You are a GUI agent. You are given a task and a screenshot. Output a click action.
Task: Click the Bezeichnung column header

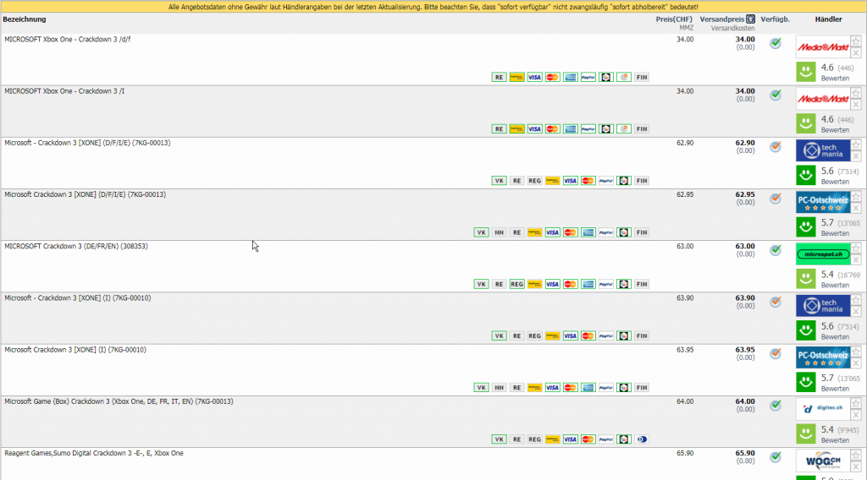pos(25,19)
